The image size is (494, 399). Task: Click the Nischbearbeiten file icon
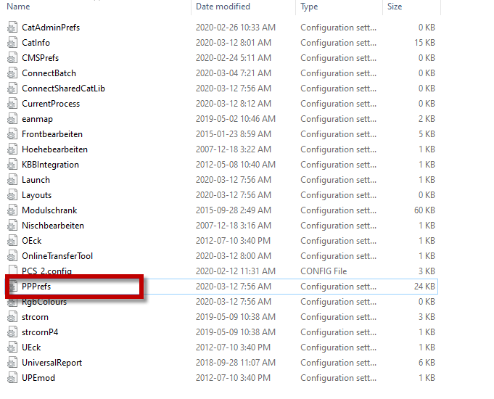(x=12, y=226)
